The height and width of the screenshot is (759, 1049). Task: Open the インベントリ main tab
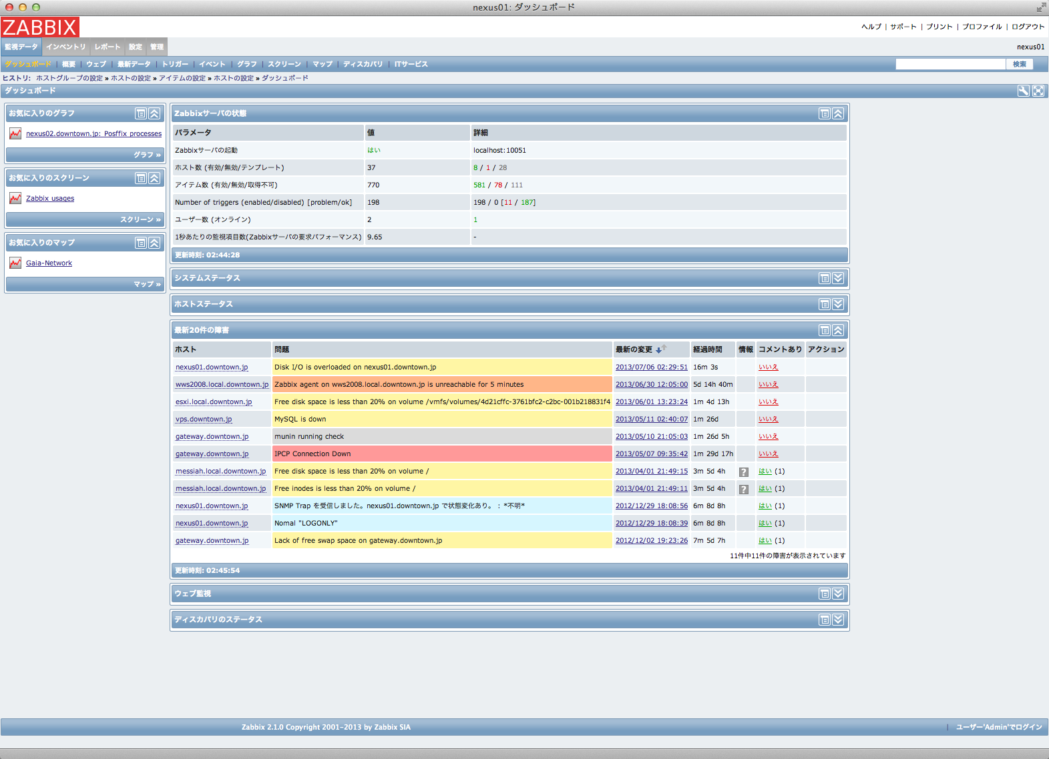pos(65,47)
